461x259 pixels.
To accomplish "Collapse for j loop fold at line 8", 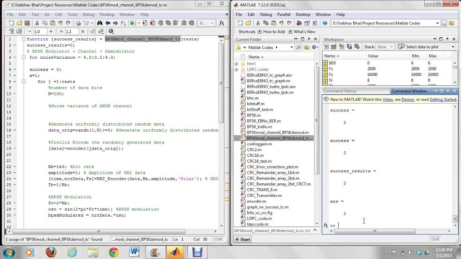I will pyautogui.click(x=23, y=82).
